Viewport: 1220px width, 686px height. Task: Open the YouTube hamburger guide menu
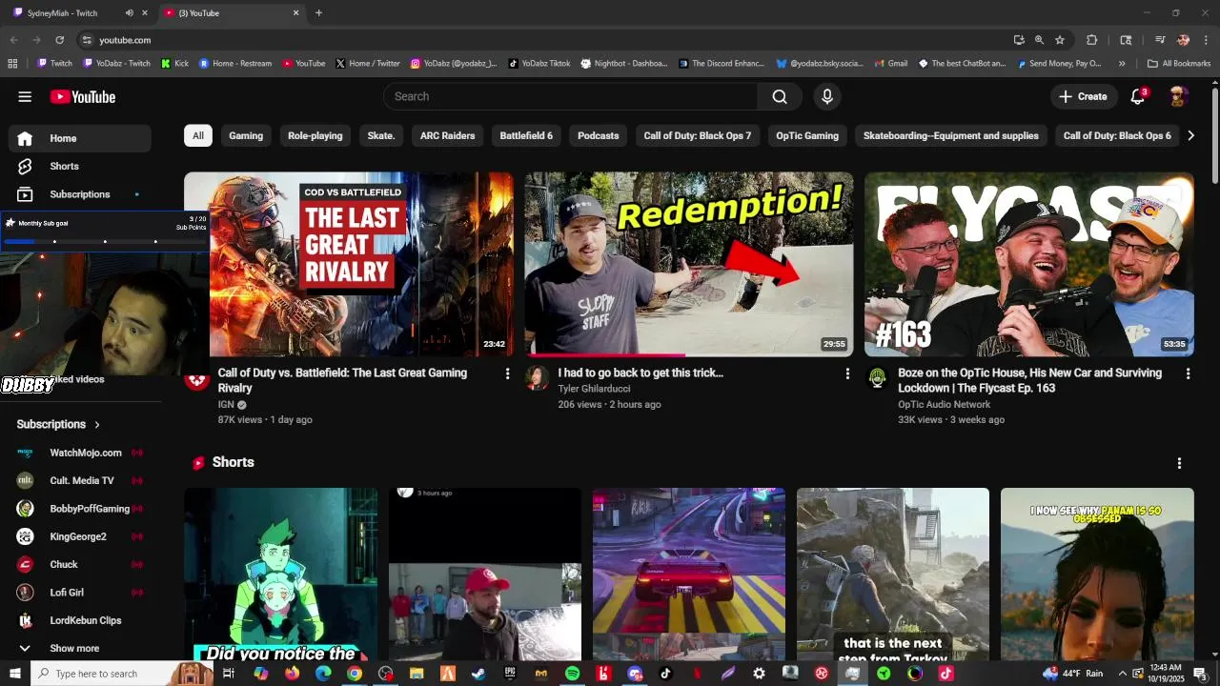click(25, 96)
